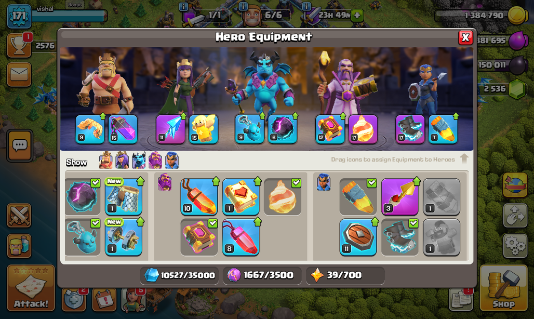Tap the Attack! button
The width and height of the screenshot is (534, 319).
31,288
